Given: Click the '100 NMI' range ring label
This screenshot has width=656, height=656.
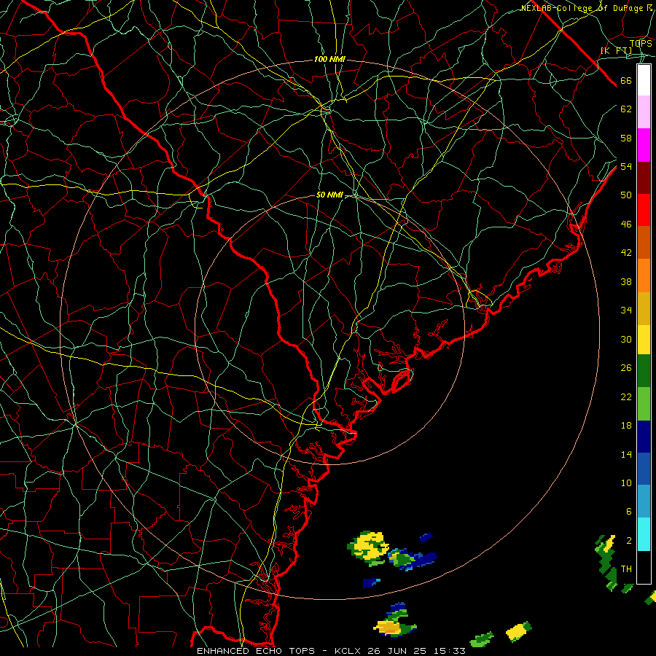Looking at the screenshot, I should click(329, 60).
